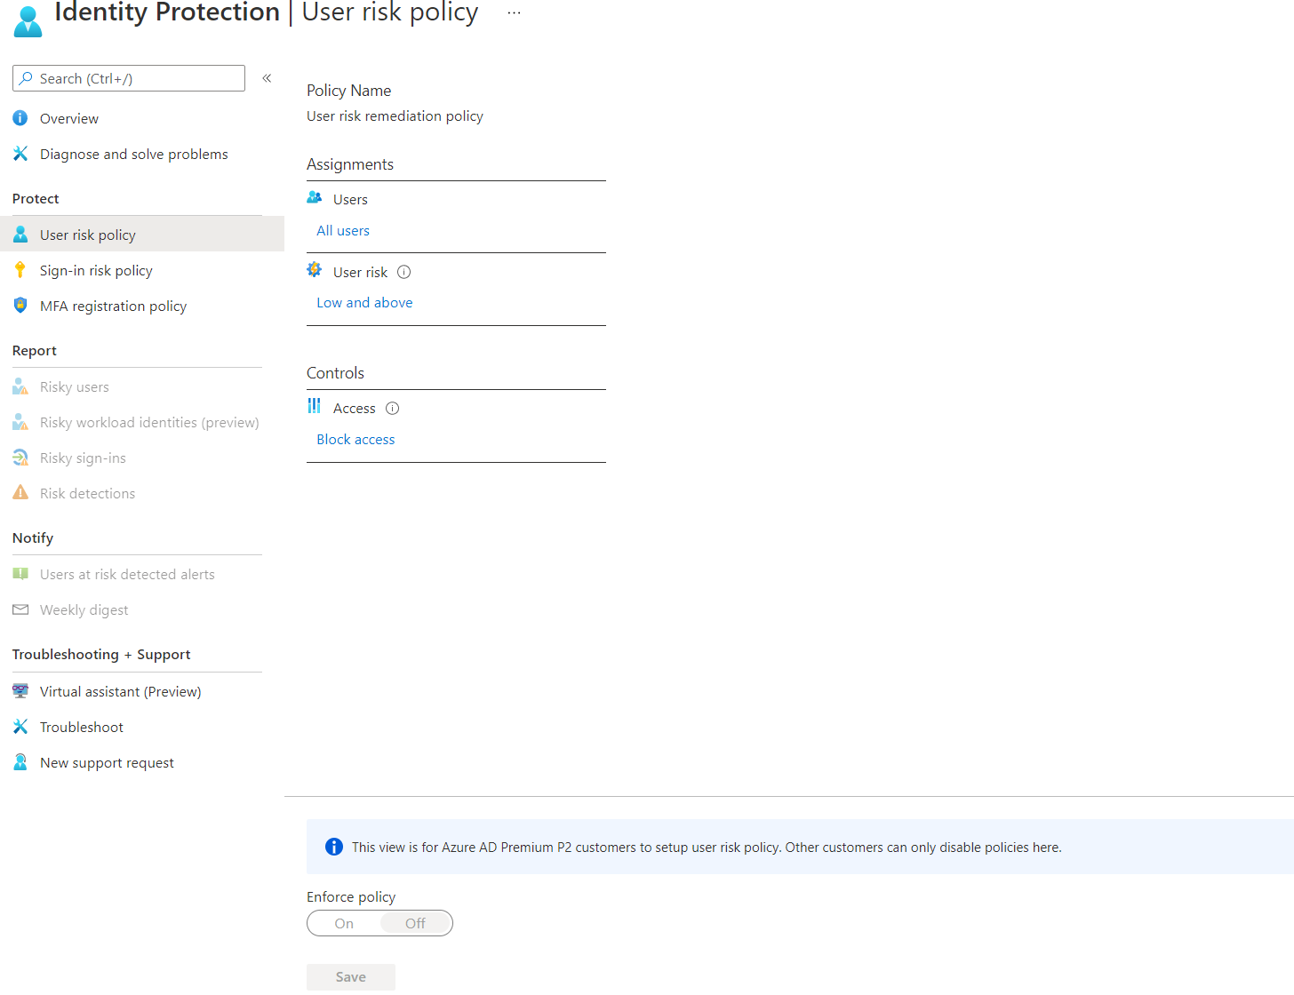Select the Sign-in risk policy key icon

(x=20, y=269)
